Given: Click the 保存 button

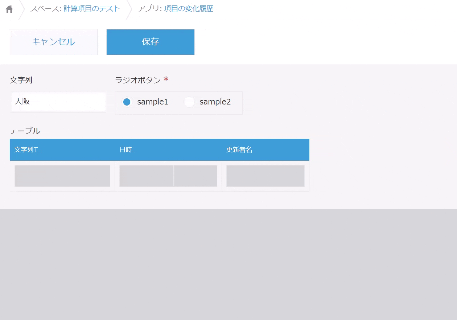Looking at the screenshot, I should coord(151,42).
